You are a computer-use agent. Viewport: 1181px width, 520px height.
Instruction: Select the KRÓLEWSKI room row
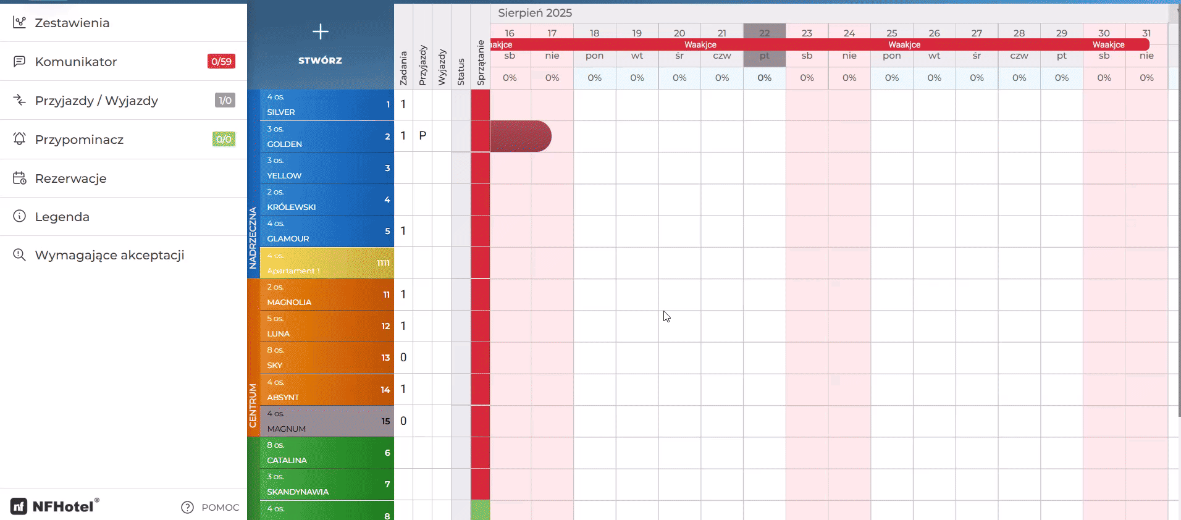pos(327,199)
